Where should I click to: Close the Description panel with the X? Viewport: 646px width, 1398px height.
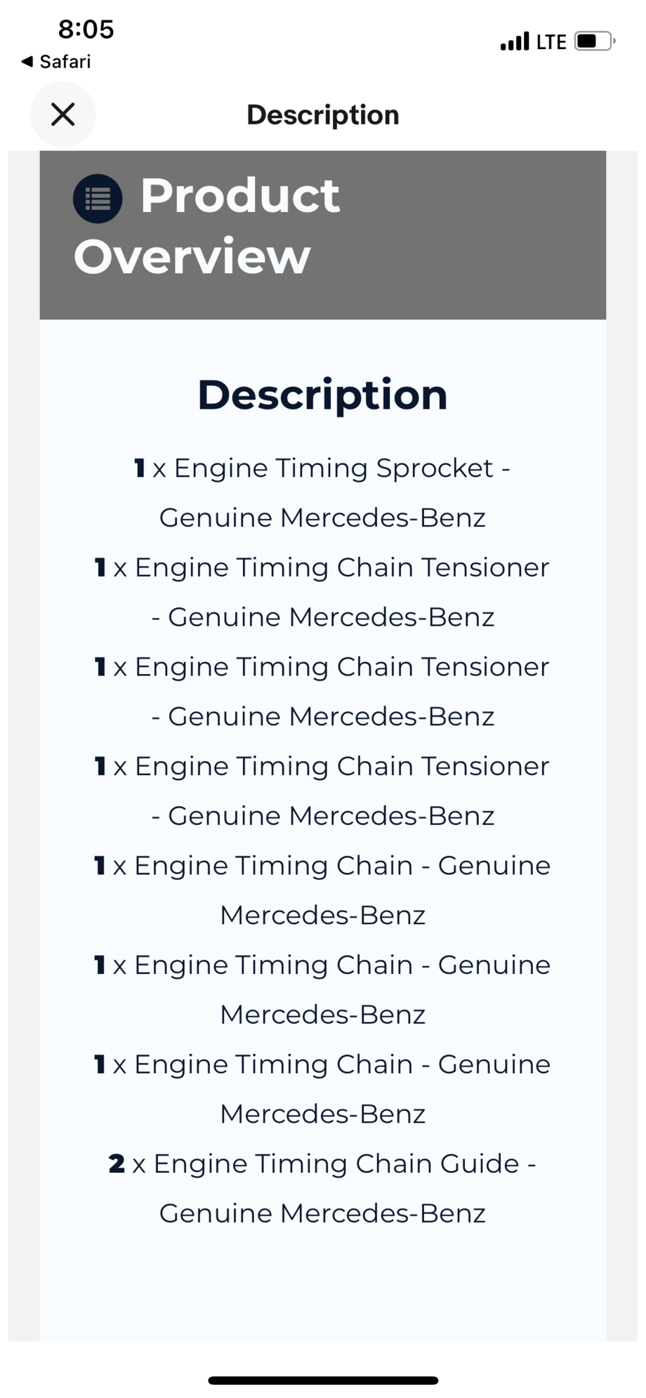pyautogui.click(x=62, y=114)
